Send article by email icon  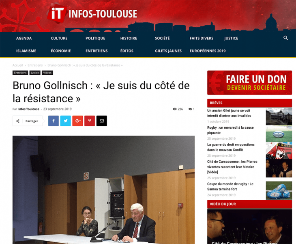(x=102, y=121)
